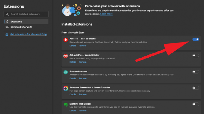204x114 pixels.
Task: Click the 'Amazon Assistant' title
Action: (78, 71)
